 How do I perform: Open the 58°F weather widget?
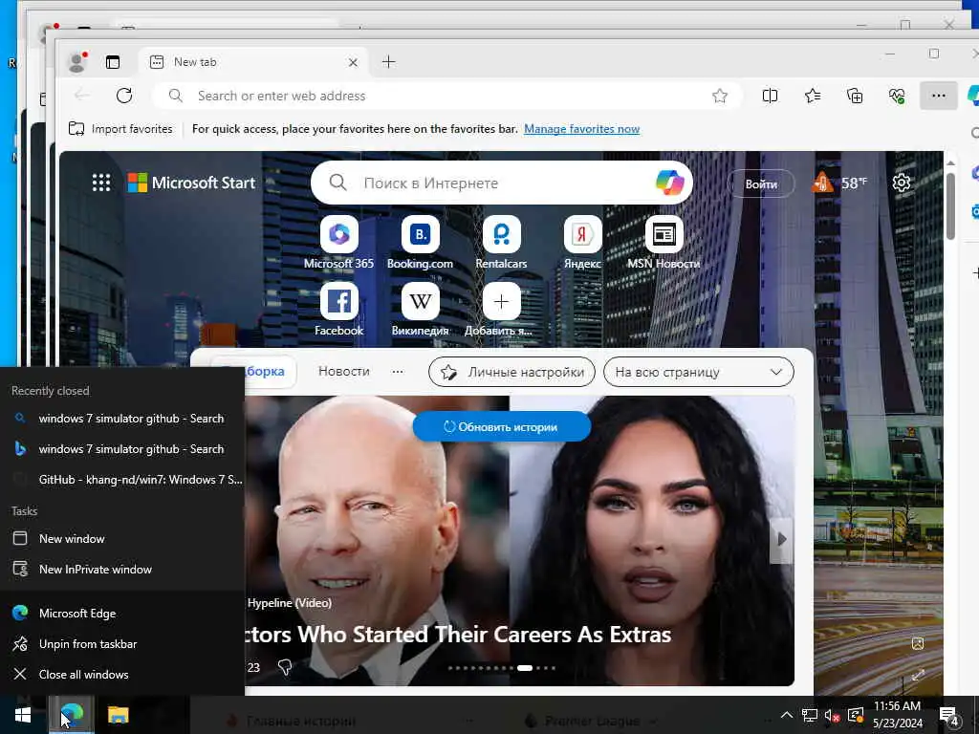[839, 183]
